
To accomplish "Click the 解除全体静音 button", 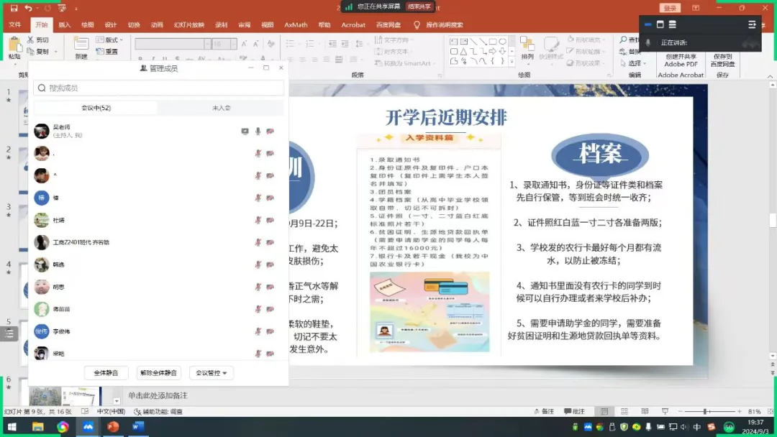I will (160, 372).
